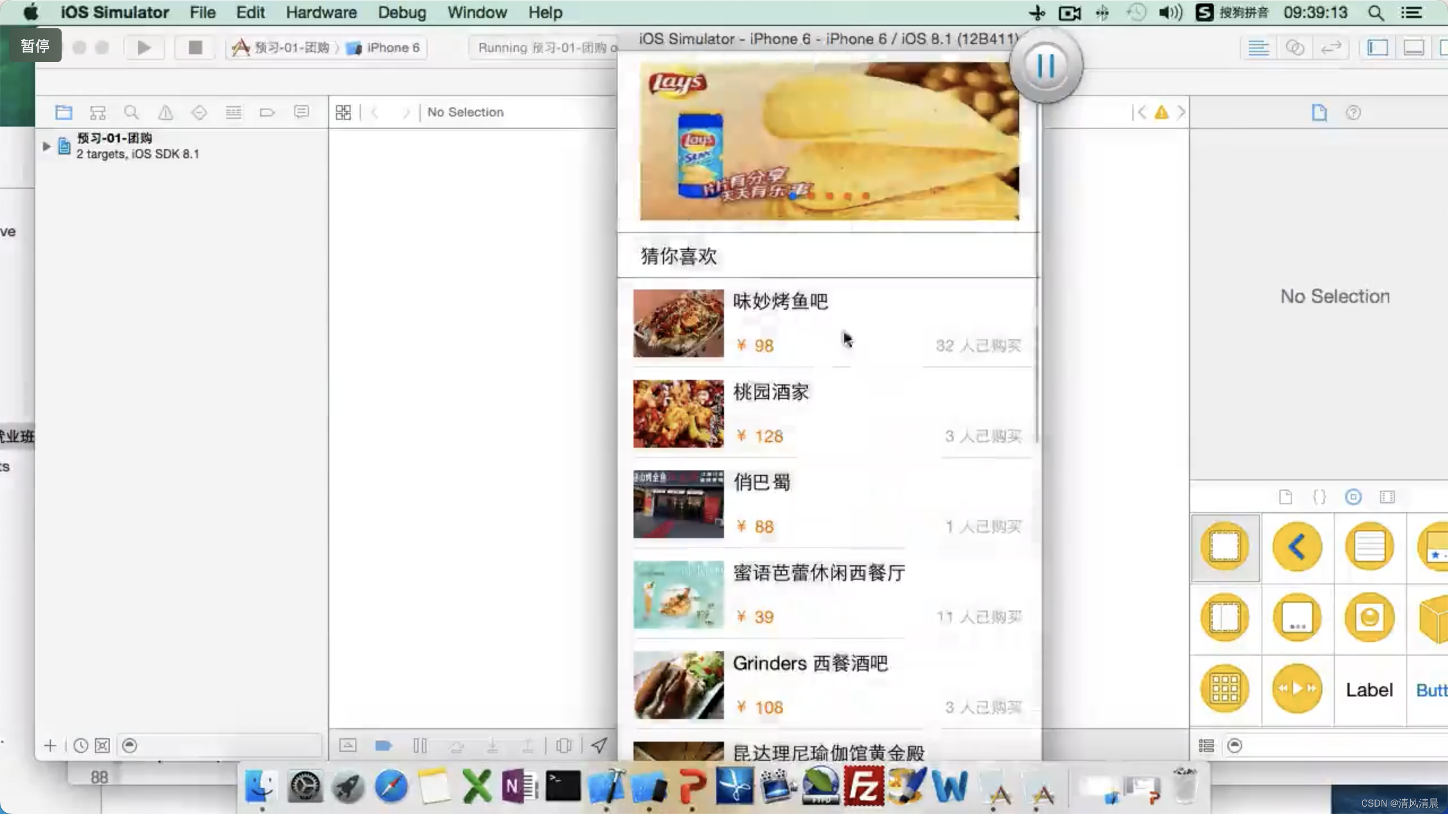Open the Debug menu
The image size is (1448, 814).
[x=402, y=12]
